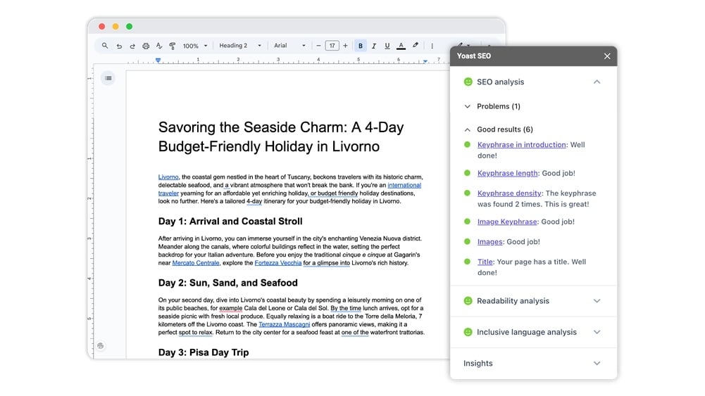
Task: Click the font size field showing 17
Action: click(x=332, y=46)
